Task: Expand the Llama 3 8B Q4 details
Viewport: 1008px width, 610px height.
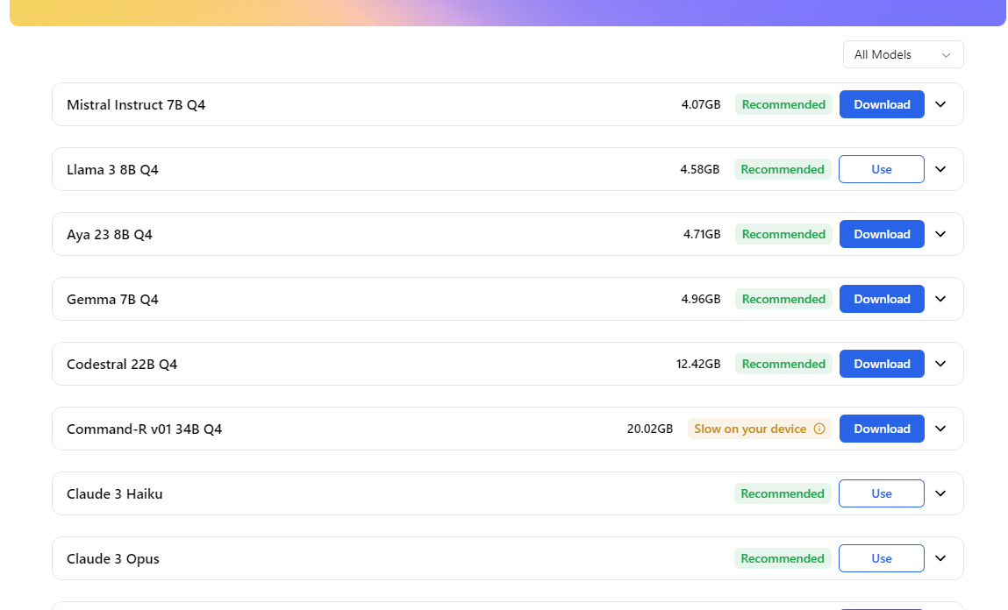Action: [940, 169]
